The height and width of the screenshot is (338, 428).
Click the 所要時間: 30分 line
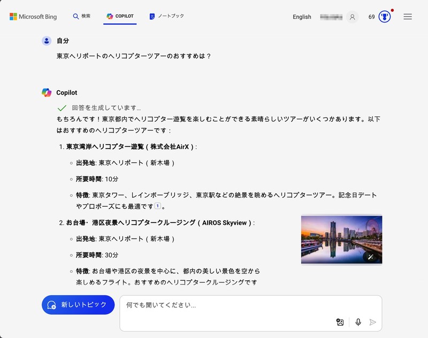(97, 255)
